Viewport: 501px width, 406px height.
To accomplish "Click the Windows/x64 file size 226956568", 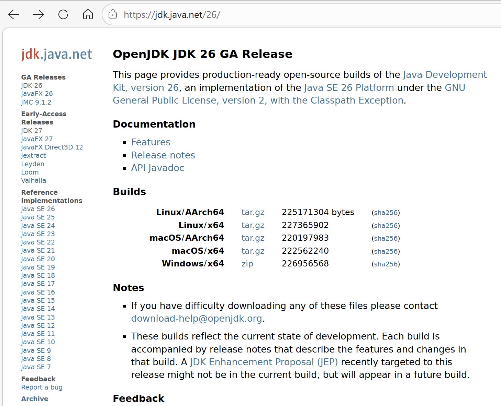I will pyautogui.click(x=305, y=264).
